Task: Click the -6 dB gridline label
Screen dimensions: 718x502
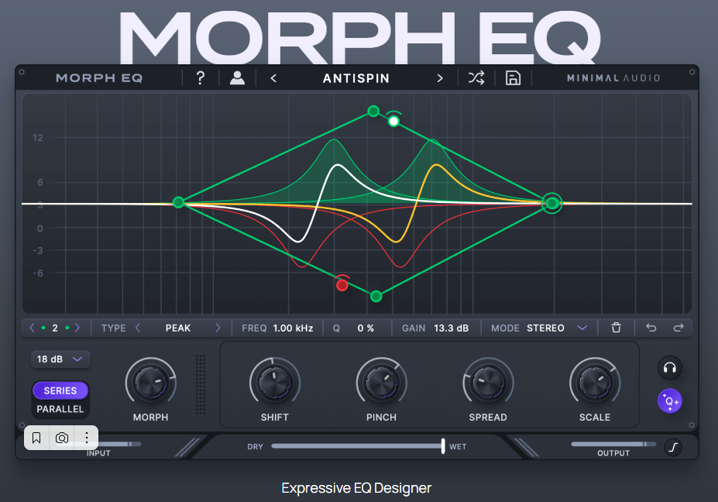Action: (x=38, y=273)
